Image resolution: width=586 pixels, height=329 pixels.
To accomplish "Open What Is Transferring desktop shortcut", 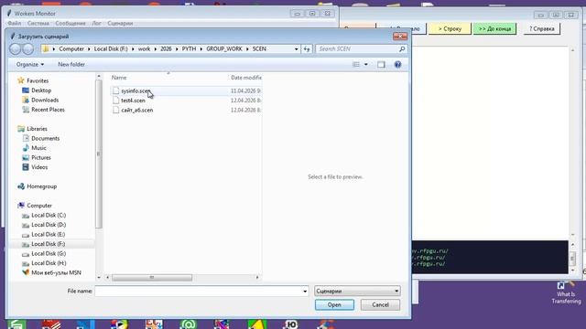I will (566, 293).
